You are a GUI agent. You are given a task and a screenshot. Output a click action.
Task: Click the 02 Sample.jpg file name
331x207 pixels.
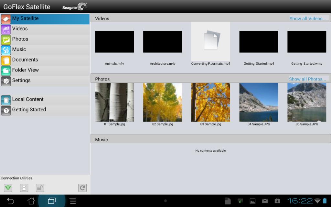pyautogui.click(x=163, y=124)
